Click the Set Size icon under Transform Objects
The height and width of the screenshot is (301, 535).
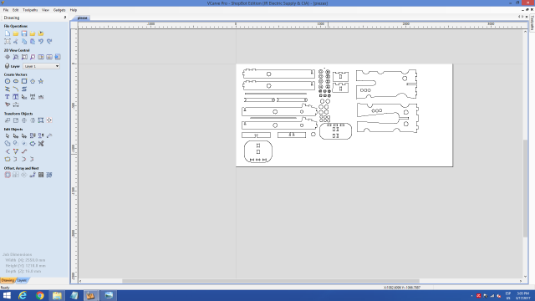(x=16, y=120)
